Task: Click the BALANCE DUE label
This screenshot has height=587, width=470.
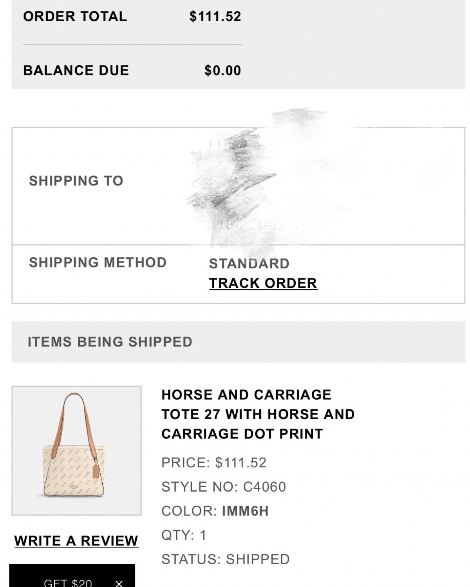Action: (76, 70)
